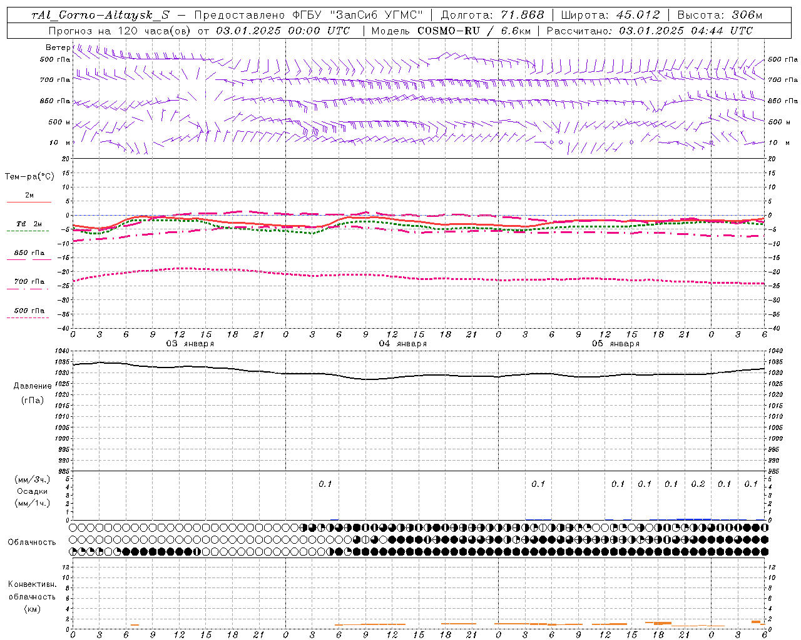Click the "04 января" date label
This screenshot has width=801, height=640.
(402, 344)
